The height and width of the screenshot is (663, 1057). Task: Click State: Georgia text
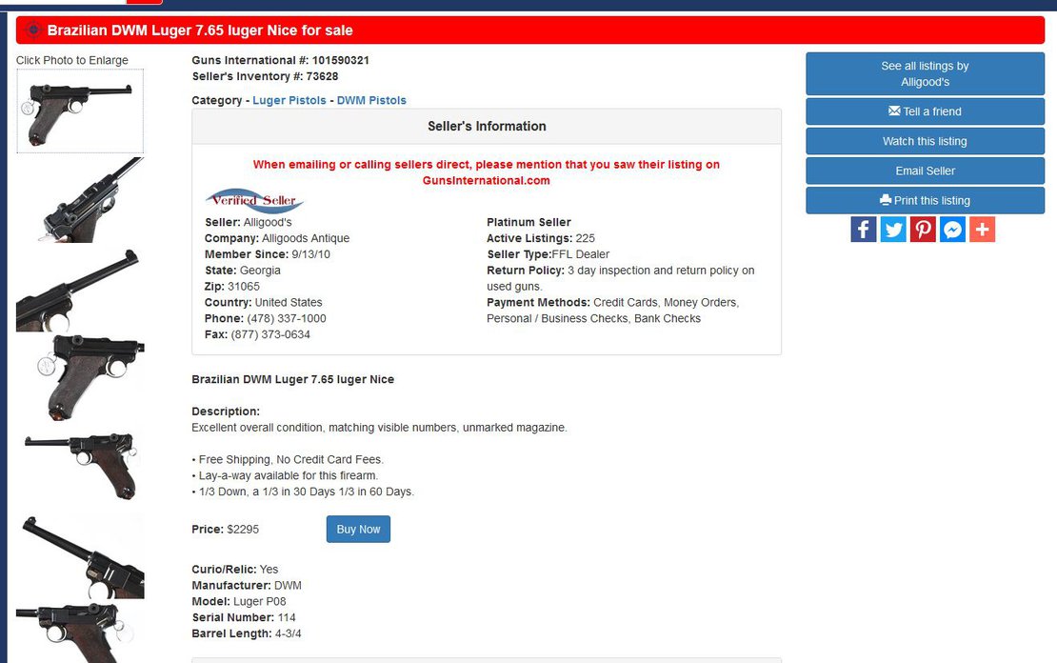pos(243,271)
